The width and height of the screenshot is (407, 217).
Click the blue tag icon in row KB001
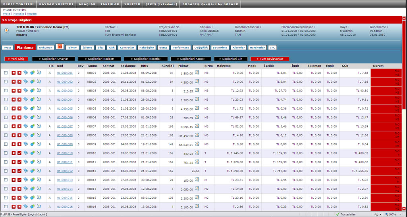[x=26, y=73]
